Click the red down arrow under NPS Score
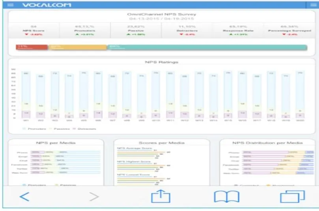This screenshot has height=211, width=319. (26, 34)
